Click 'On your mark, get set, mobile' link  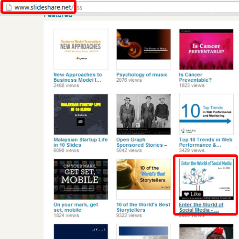tap(76, 207)
